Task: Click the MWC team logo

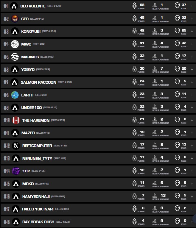Action: [x=15, y=44]
